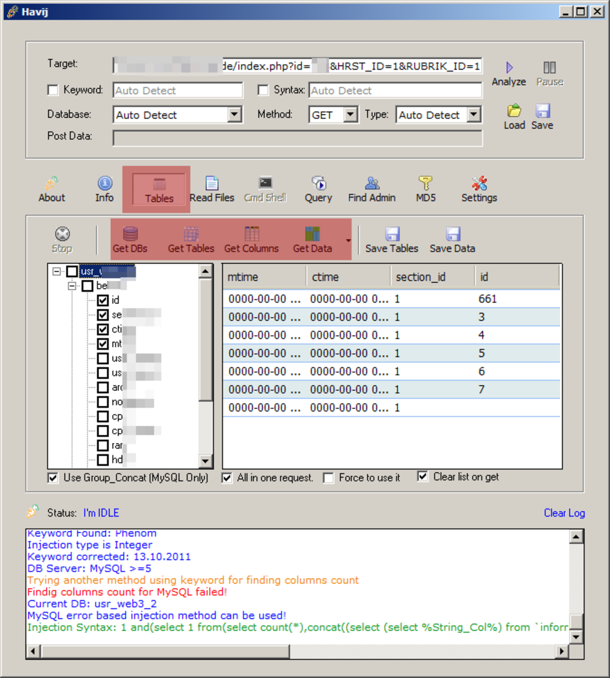Click the log line "Injection type is Integer"
Viewport: 610px width, 678px height.
90,545
